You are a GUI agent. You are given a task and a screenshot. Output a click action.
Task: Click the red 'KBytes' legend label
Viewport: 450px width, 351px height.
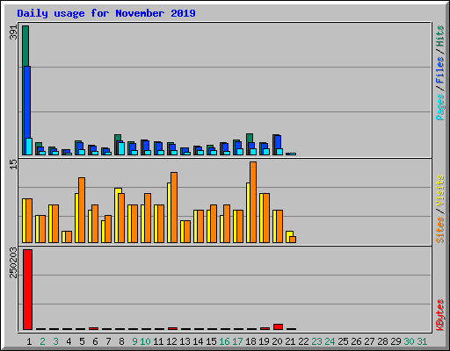coord(440,315)
